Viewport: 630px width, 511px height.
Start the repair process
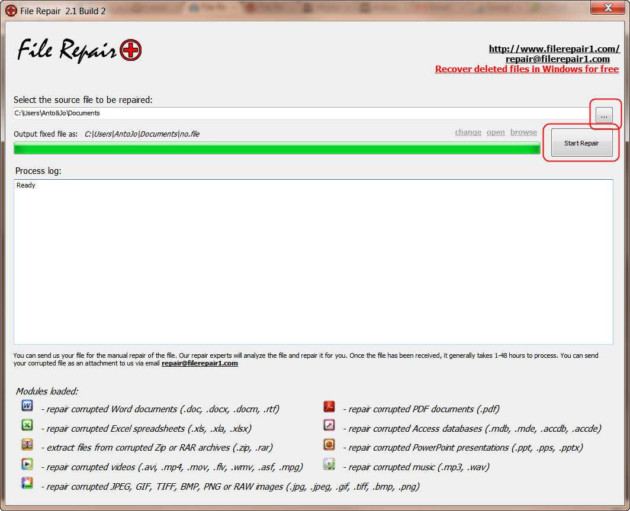(x=582, y=143)
